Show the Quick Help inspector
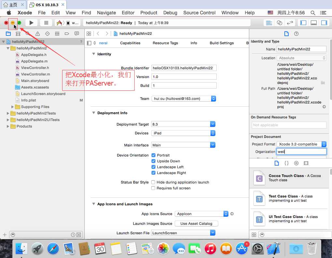Screen dimensions: 332x258 [296, 34]
